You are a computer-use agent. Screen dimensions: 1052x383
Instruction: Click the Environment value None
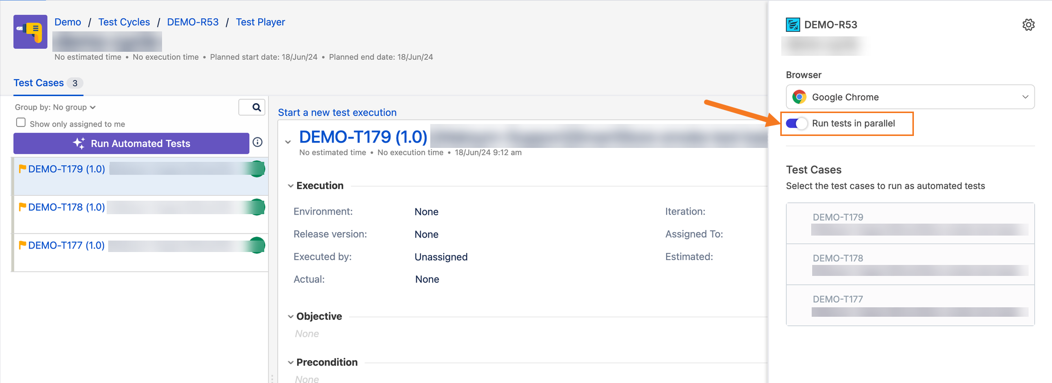(426, 212)
